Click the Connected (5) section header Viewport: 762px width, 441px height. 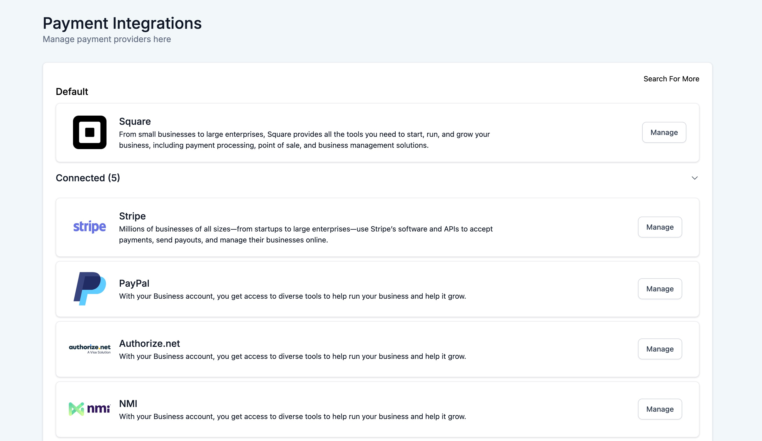(x=88, y=178)
